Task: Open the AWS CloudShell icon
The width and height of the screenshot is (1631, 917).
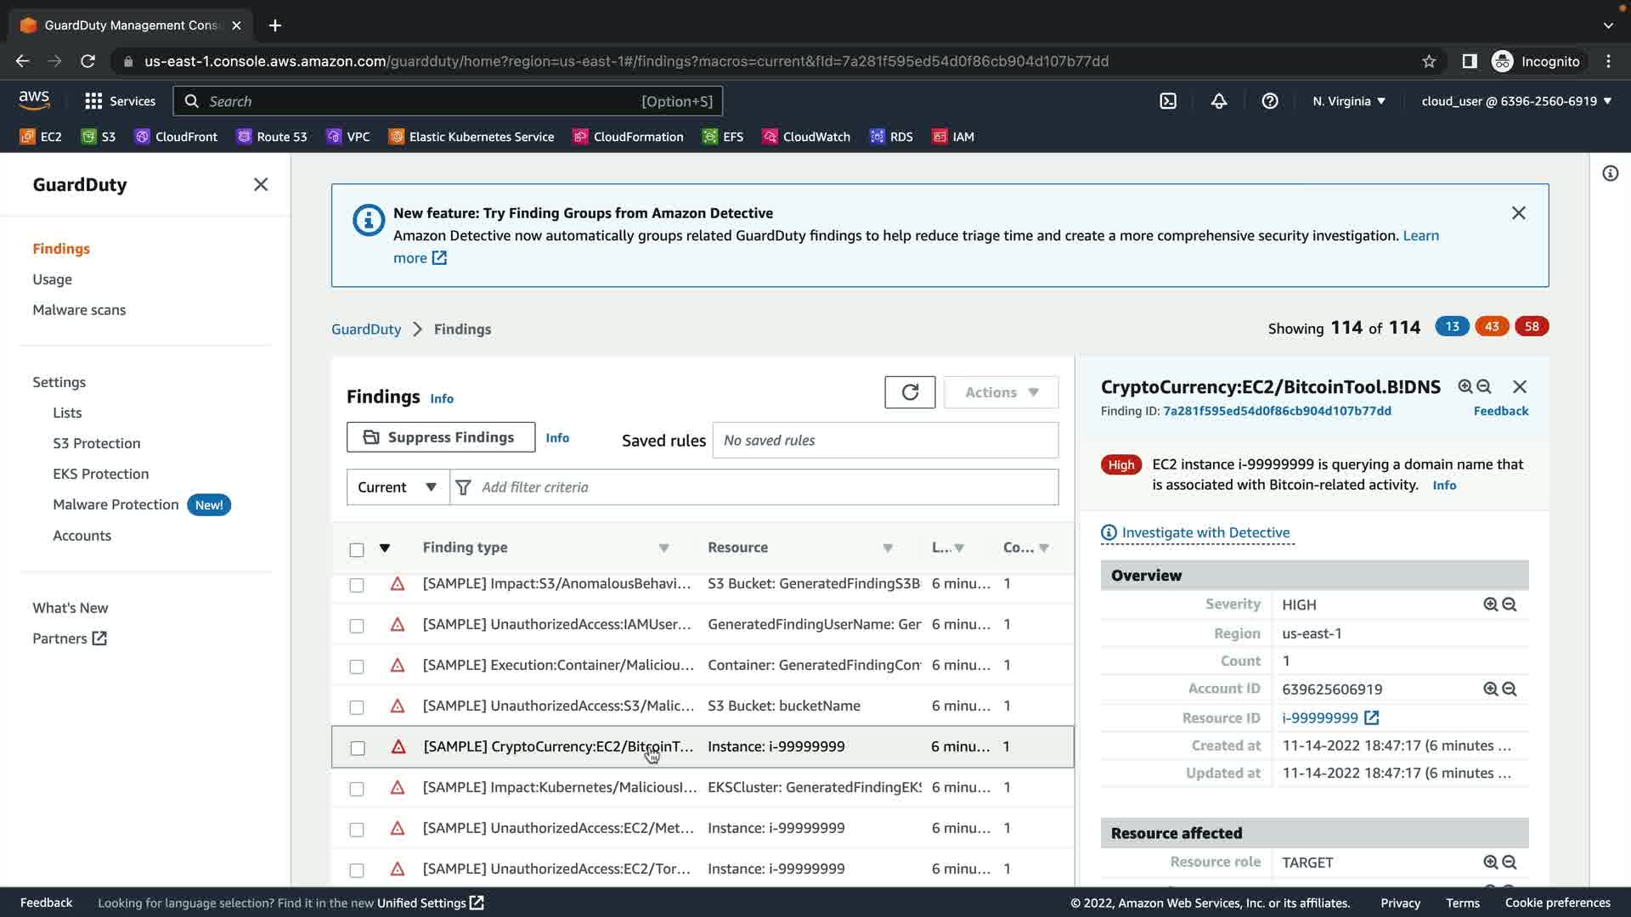Action: [1168, 101]
